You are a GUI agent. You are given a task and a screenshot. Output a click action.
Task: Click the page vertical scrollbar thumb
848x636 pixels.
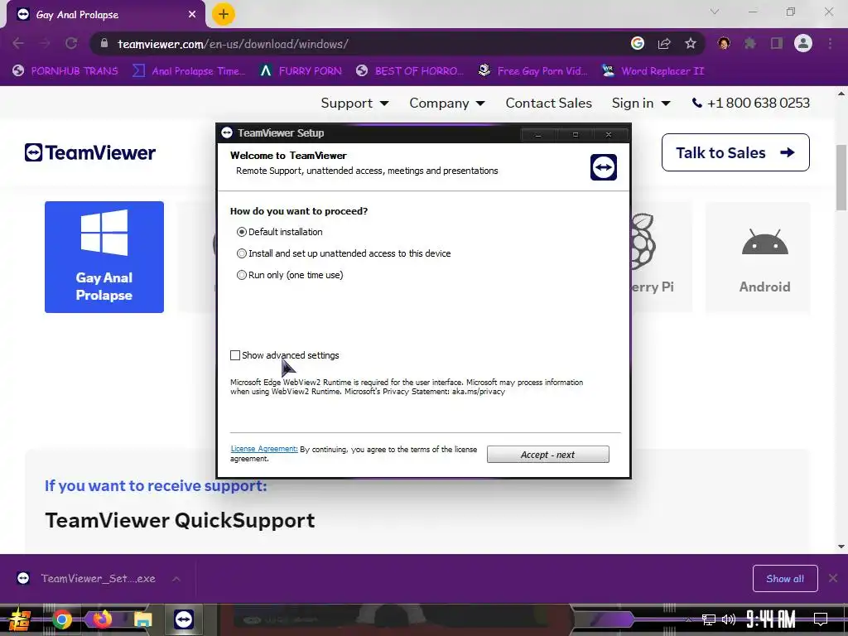pyautogui.click(x=841, y=177)
